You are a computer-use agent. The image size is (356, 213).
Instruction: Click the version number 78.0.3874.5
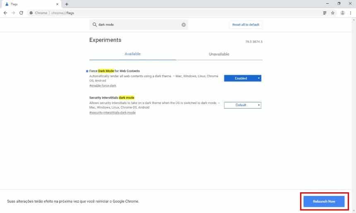(254, 42)
